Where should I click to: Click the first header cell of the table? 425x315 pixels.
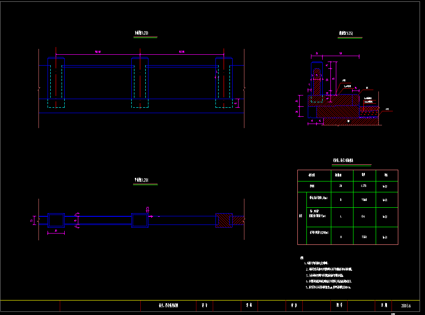tap(311, 175)
